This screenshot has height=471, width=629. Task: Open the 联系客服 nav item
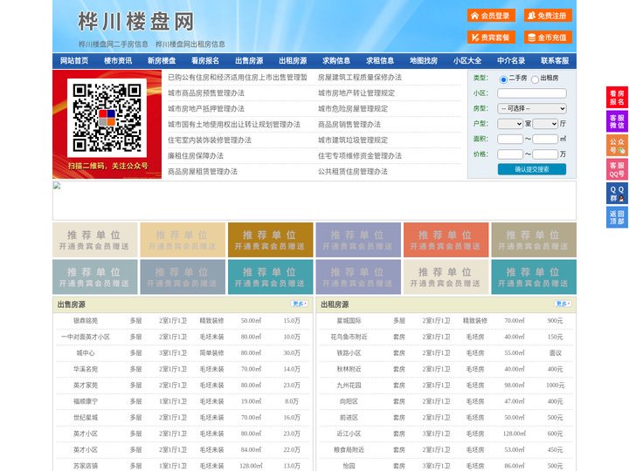click(x=555, y=61)
